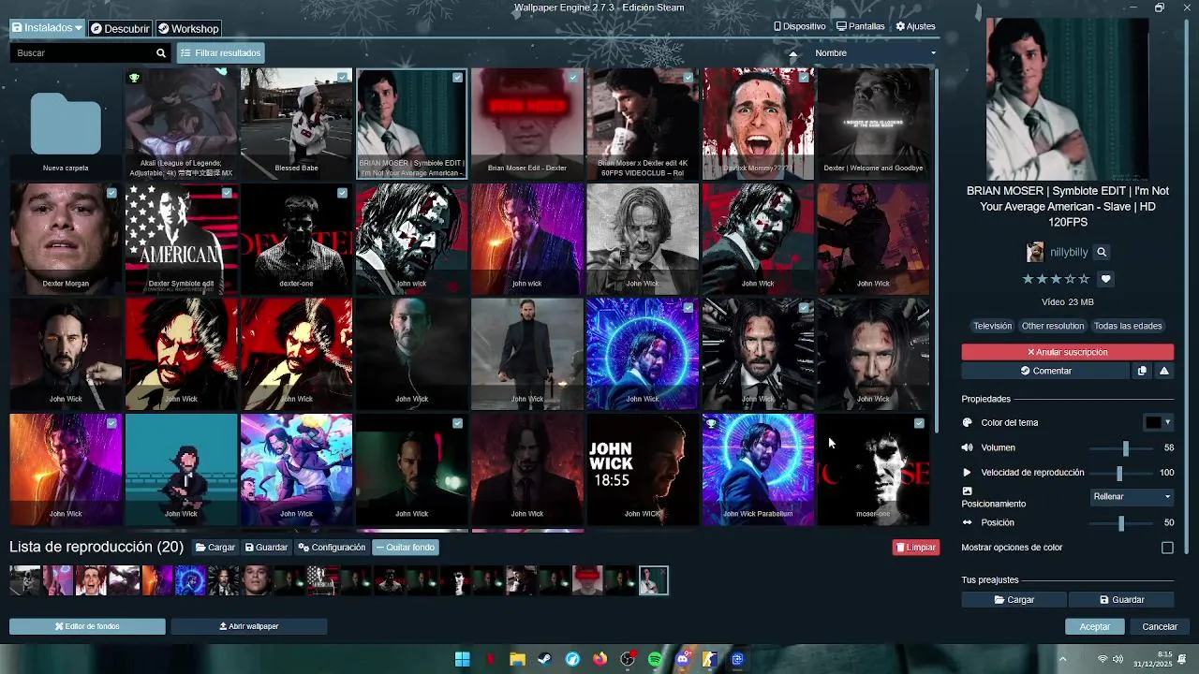Click the image icon above Posicionamiento
This screenshot has height=674, width=1199.
point(968,491)
